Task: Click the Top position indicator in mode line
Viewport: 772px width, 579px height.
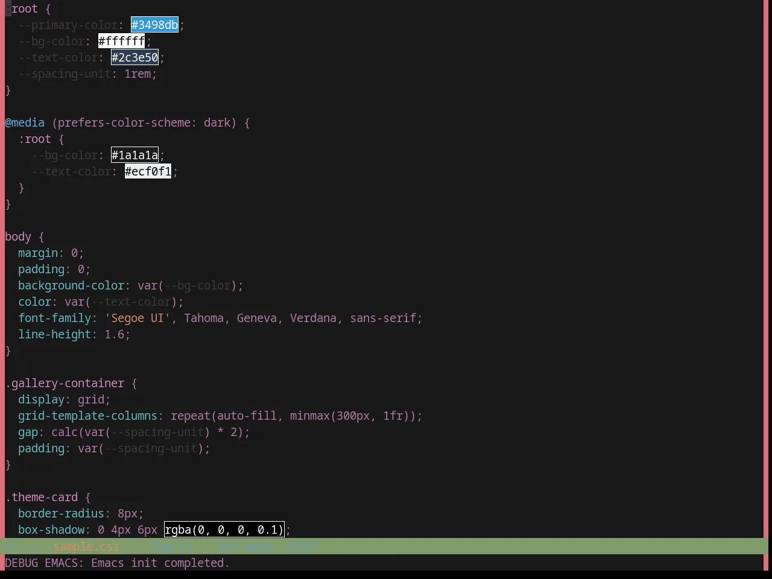Action: 163,546
